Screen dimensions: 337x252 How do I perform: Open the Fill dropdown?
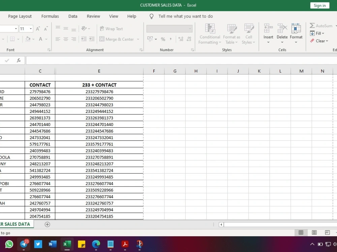(317, 33)
